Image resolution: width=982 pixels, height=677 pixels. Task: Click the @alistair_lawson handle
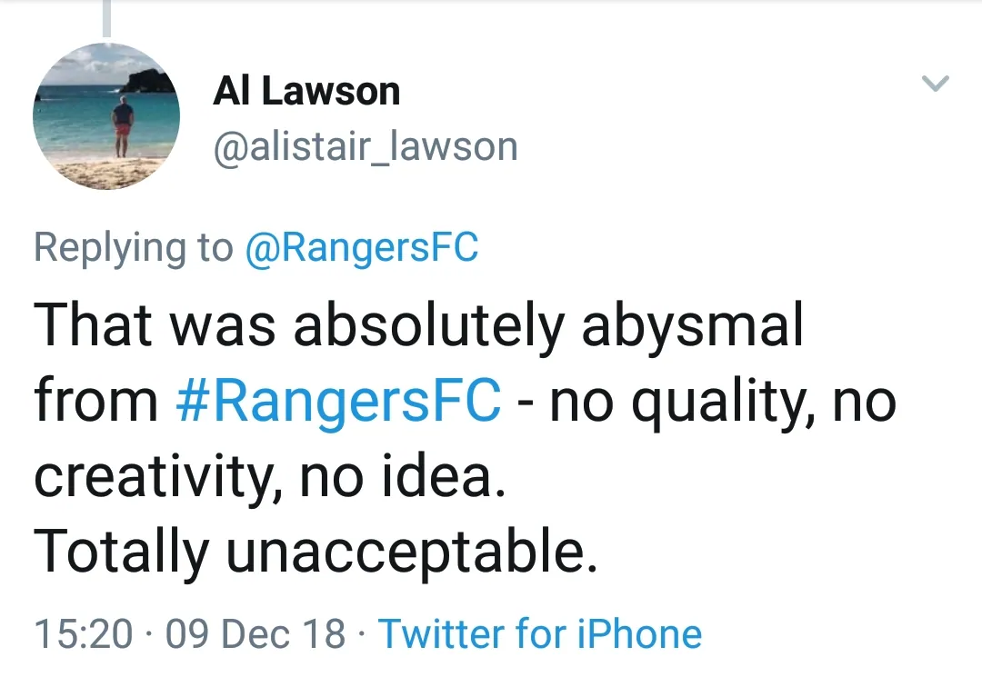click(x=365, y=147)
